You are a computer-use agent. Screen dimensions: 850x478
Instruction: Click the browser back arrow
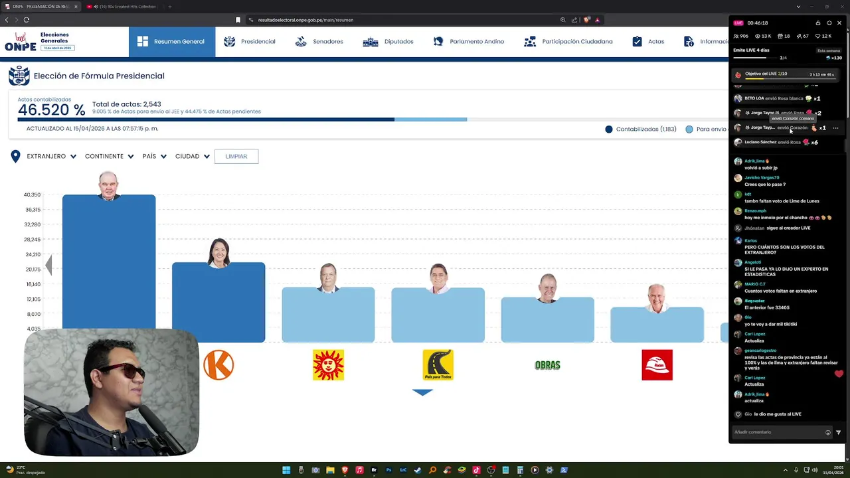point(7,20)
